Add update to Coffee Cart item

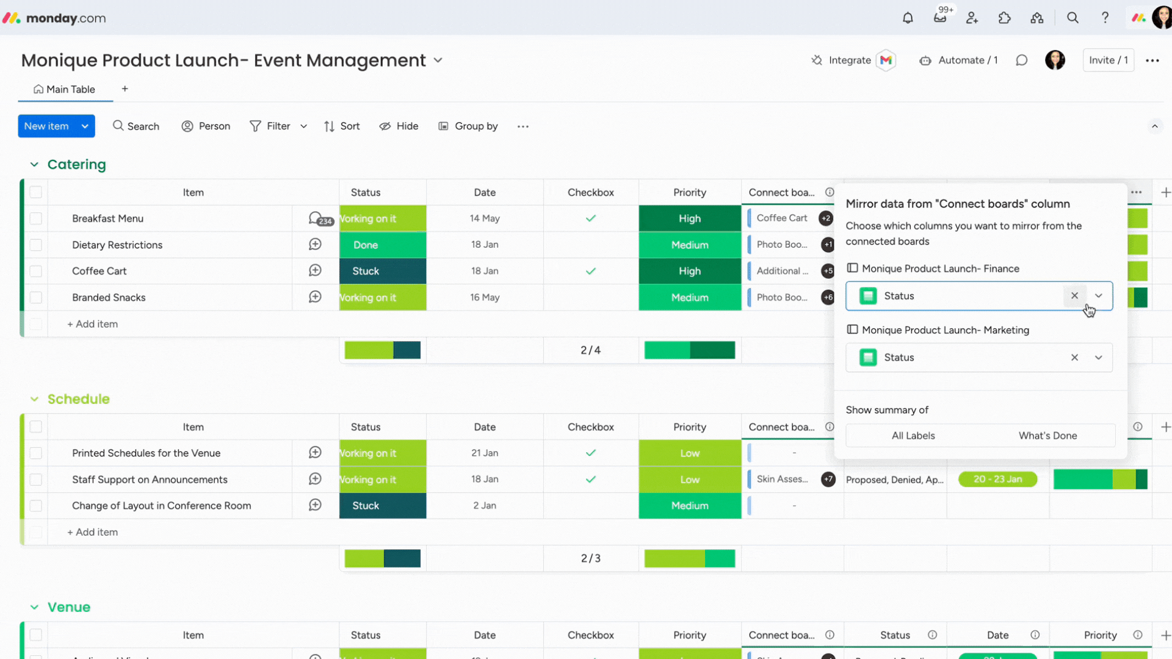315,271
